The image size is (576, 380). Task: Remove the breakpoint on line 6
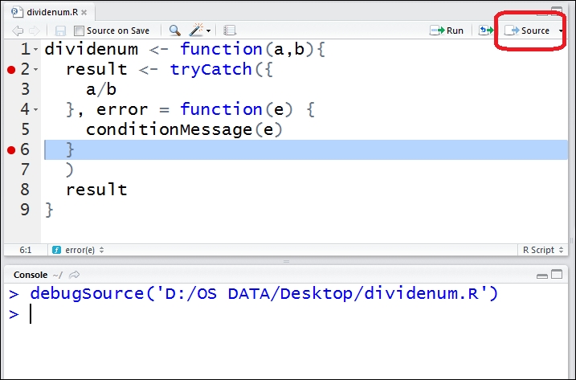tap(11, 150)
